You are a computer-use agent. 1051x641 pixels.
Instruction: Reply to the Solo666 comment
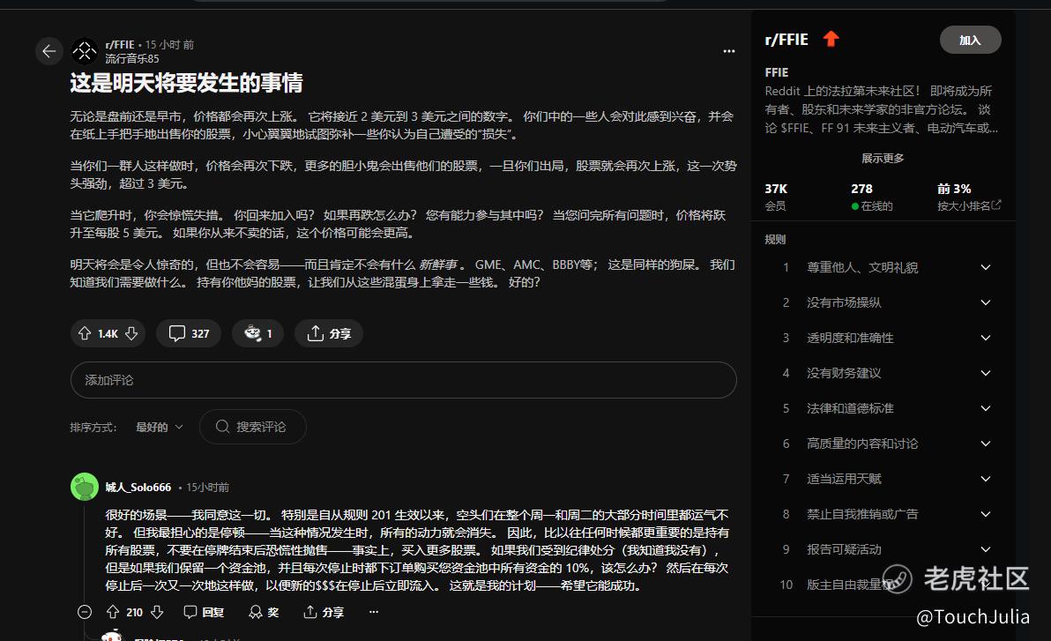pyautogui.click(x=204, y=612)
